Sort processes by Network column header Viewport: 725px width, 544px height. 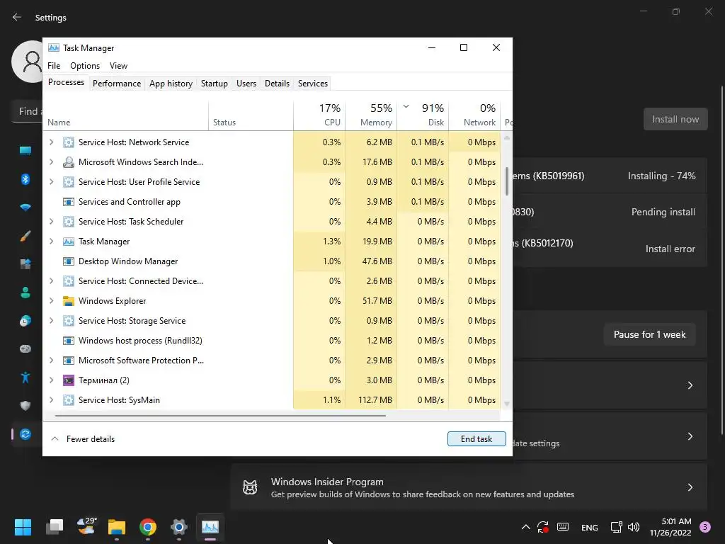click(475, 115)
